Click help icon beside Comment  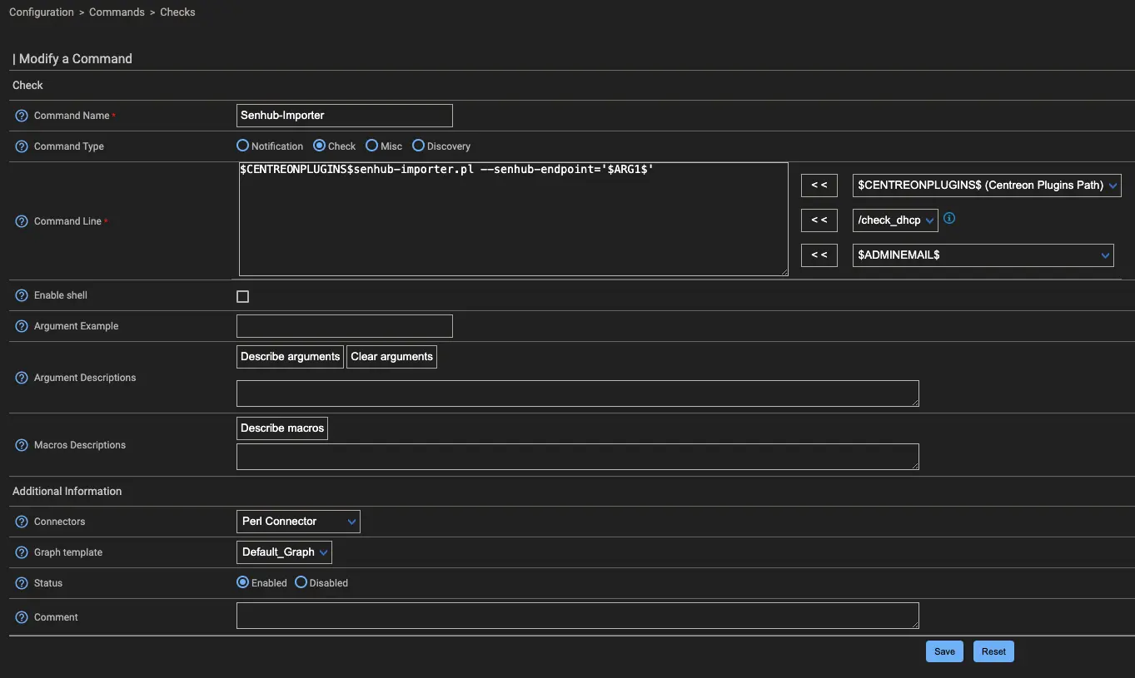click(x=22, y=617)
